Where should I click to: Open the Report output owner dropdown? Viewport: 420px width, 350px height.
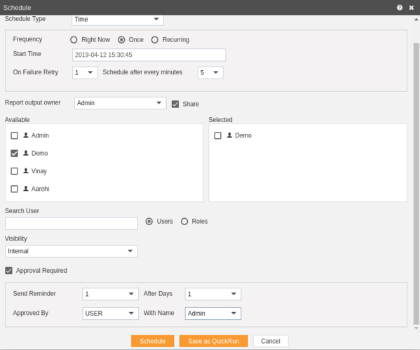[x=121, y=103]
